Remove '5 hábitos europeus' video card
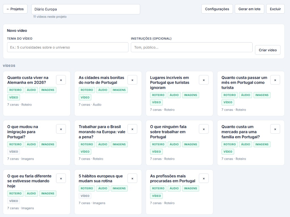 [132, 178]
